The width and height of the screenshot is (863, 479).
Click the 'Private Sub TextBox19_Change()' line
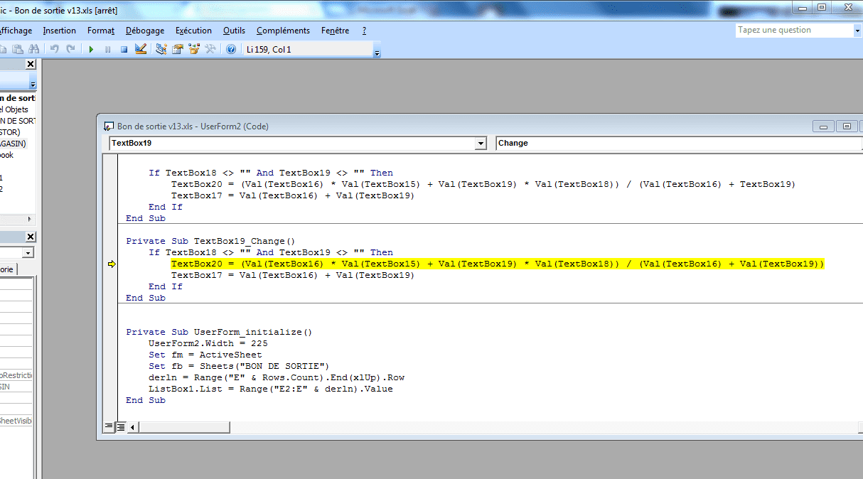(210, 241)
